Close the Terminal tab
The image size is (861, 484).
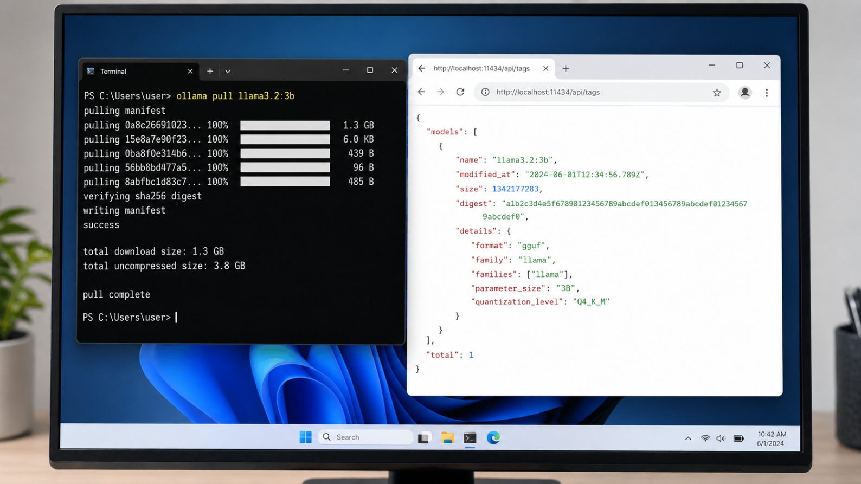click(x=190, y=71)
